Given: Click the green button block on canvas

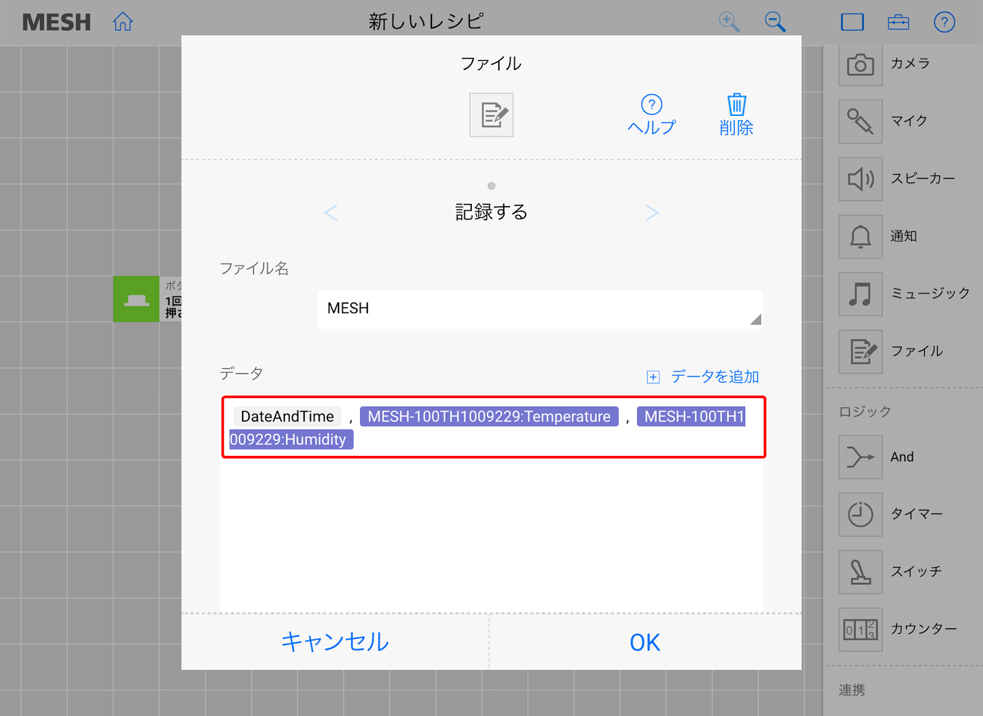Looking at the screenshot, I should pos(136,299).
